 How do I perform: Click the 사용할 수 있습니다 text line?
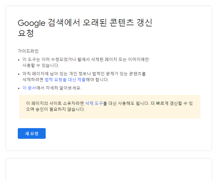pos(41,66)
